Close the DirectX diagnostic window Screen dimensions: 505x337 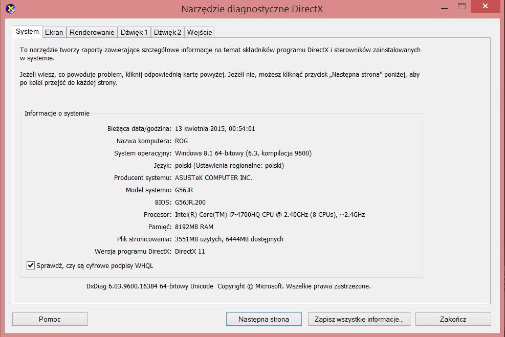point(486,7)
